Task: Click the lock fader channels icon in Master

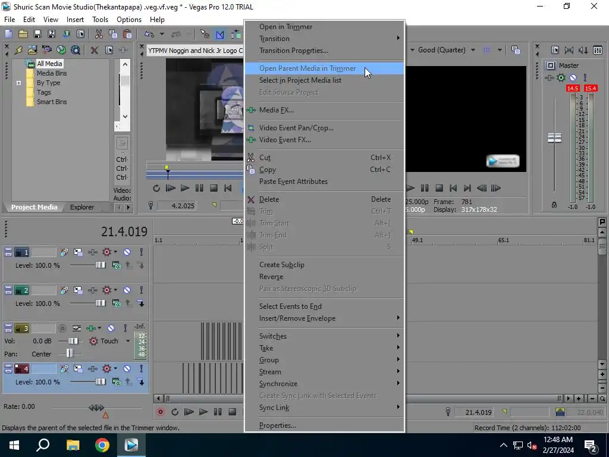Action: [x=554, y=205]
